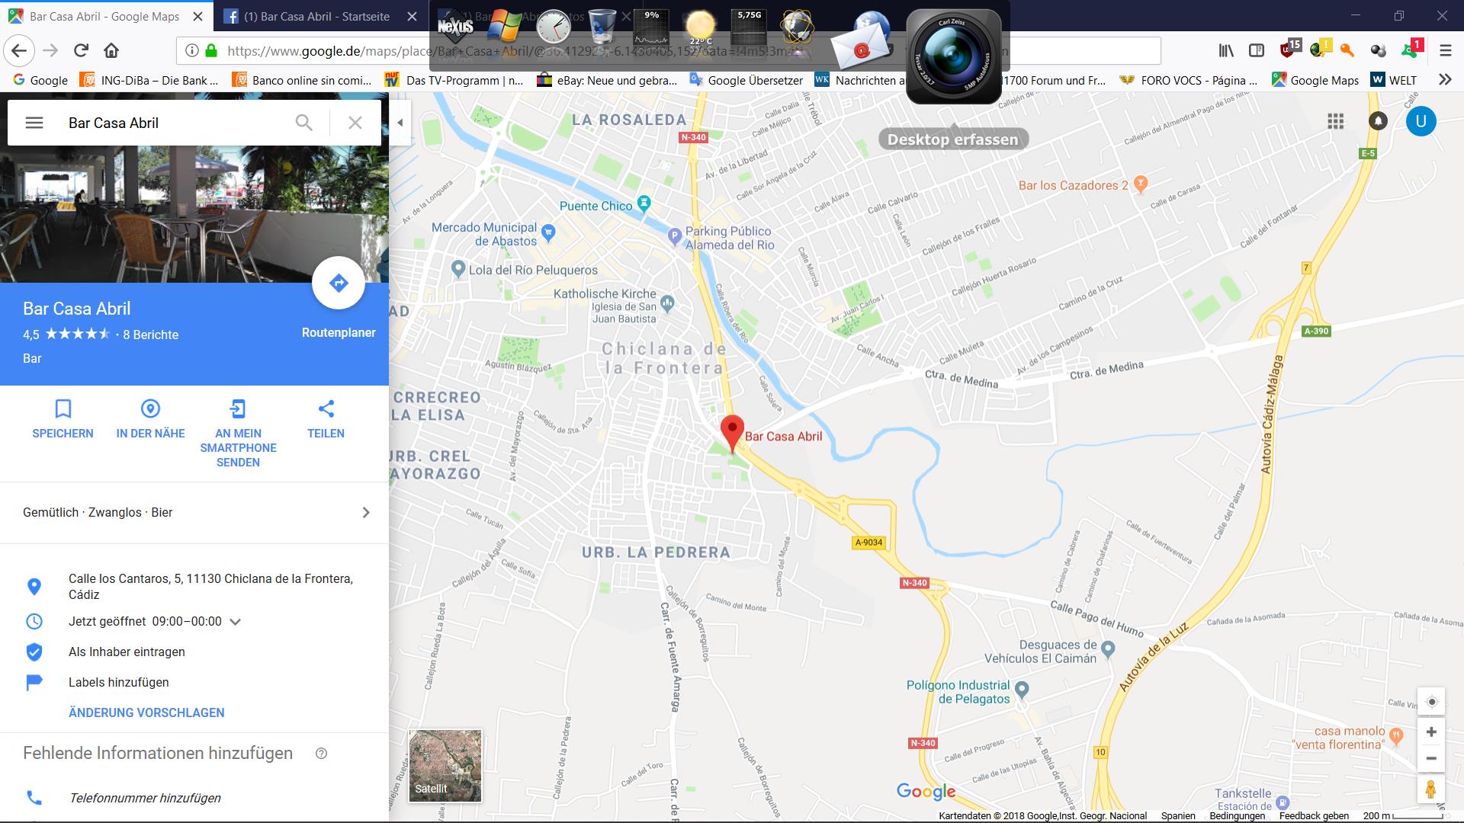Expand opening hours dropdown arrow
This screenshot has width=1464, height=823.
[236, 622]
